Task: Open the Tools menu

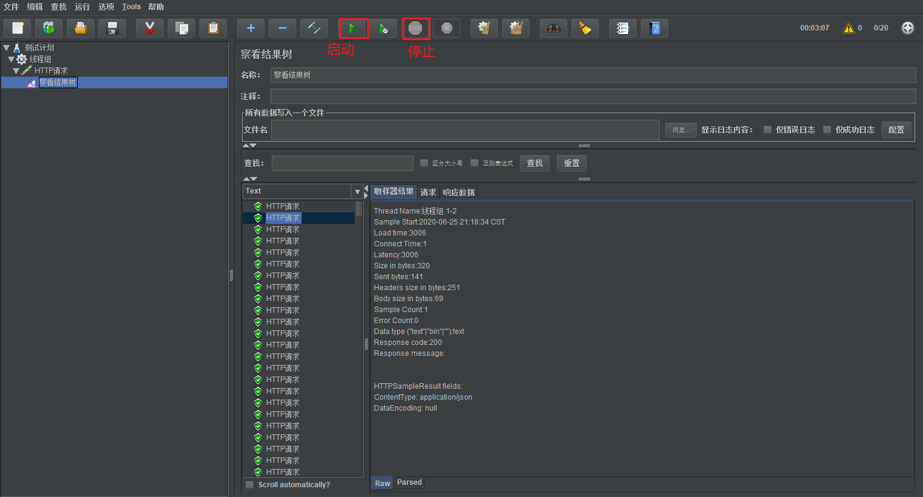Action: 131,7
